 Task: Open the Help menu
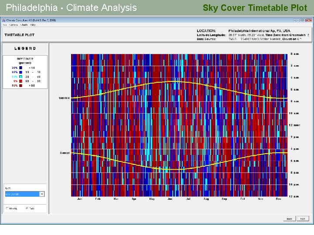coord(33,25)
